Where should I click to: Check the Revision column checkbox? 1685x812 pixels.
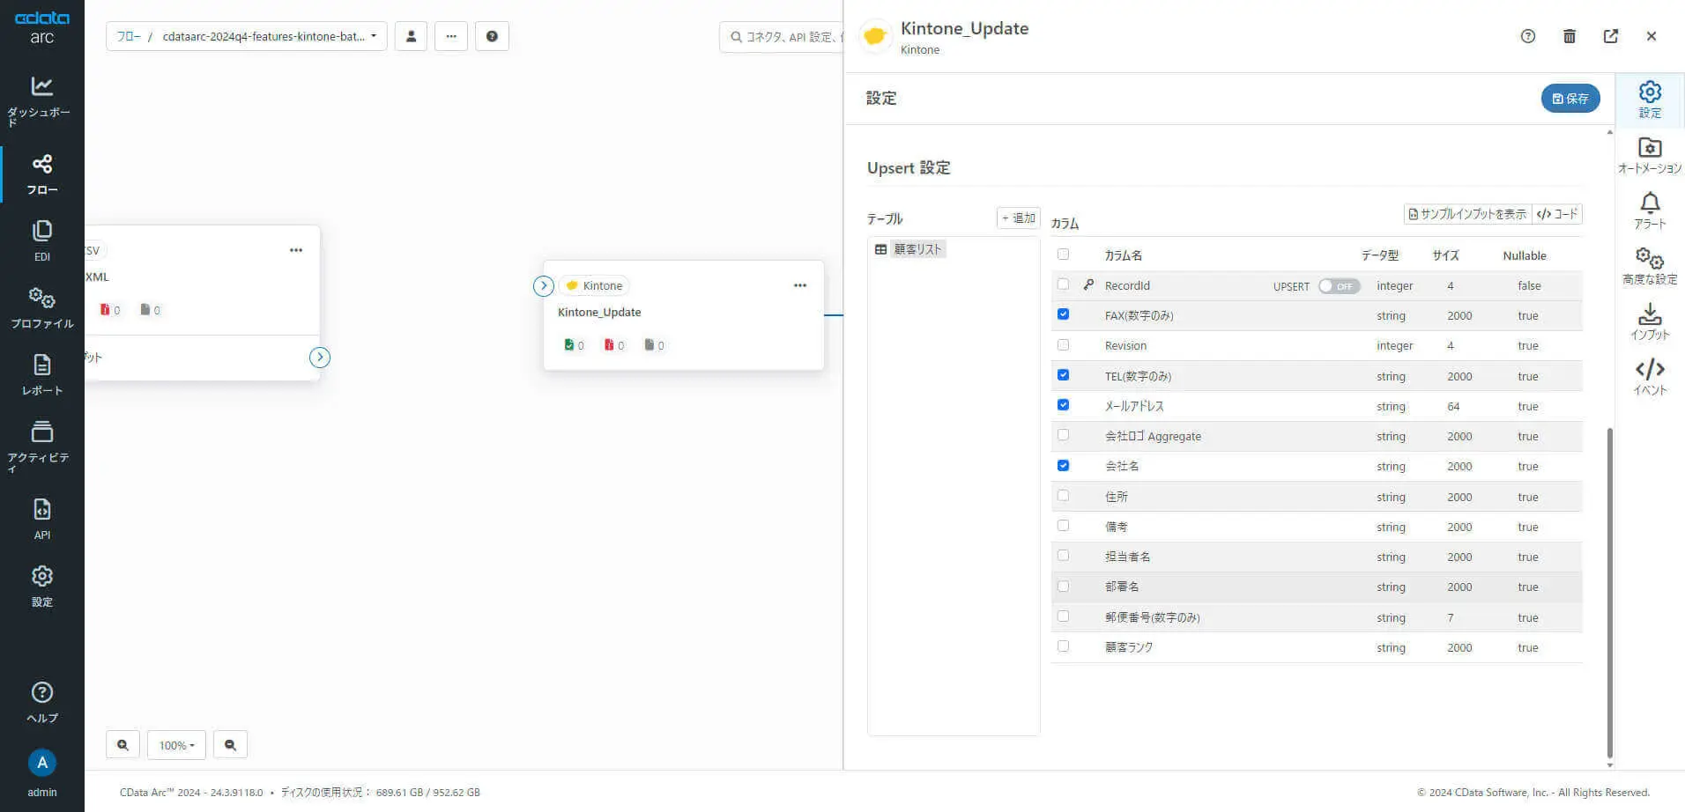click(1063, 344)
